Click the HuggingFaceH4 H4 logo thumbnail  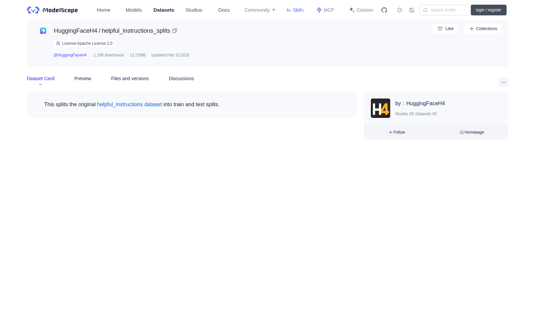coord(381,108)
